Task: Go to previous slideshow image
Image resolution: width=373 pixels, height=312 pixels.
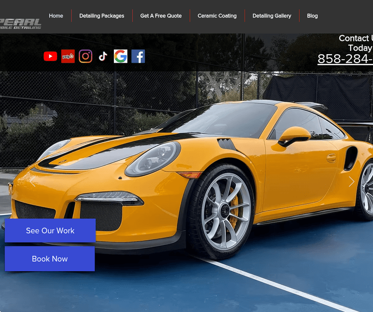Action: (32, 182)
